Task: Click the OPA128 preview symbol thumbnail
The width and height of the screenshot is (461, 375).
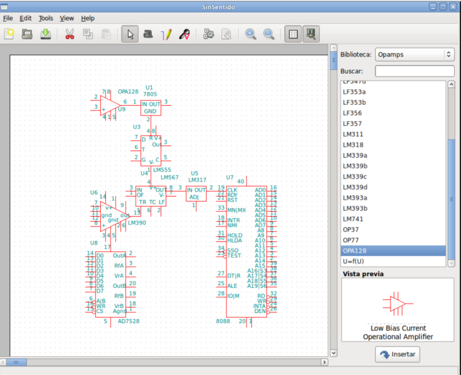Action: coord(398,304)
